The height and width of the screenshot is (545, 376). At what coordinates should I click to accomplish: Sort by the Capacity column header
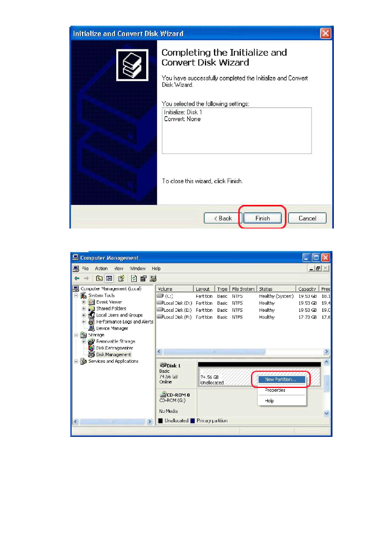(x=307, y=289)
